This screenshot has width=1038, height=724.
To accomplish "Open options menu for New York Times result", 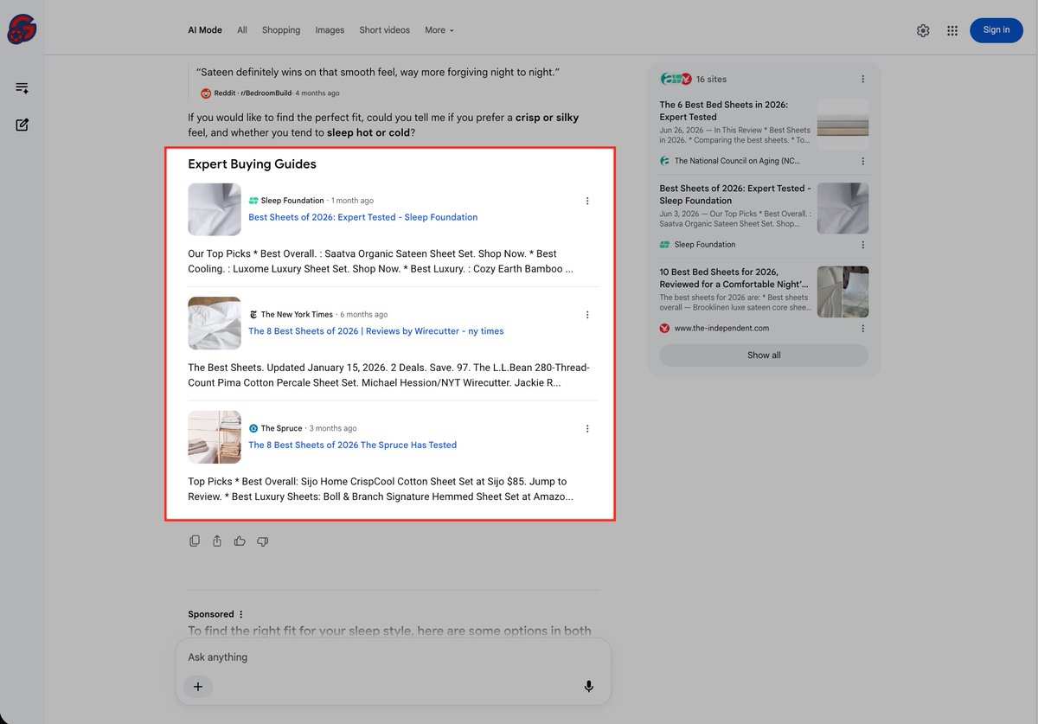I will (587, 315).
